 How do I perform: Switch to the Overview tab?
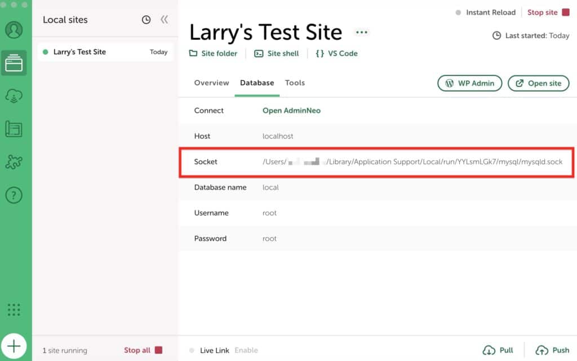click(x=211, y=83)
